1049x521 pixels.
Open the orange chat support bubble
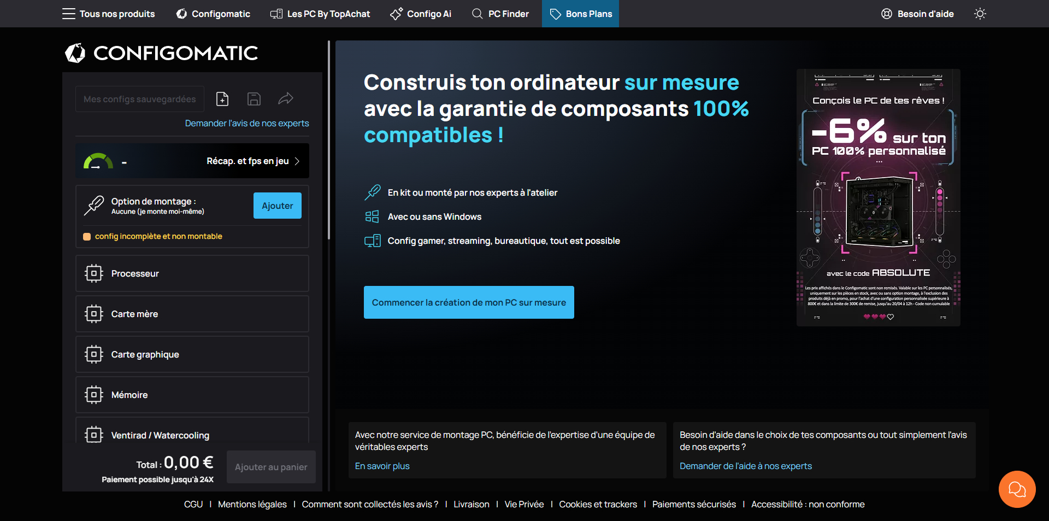point(1017,489)
